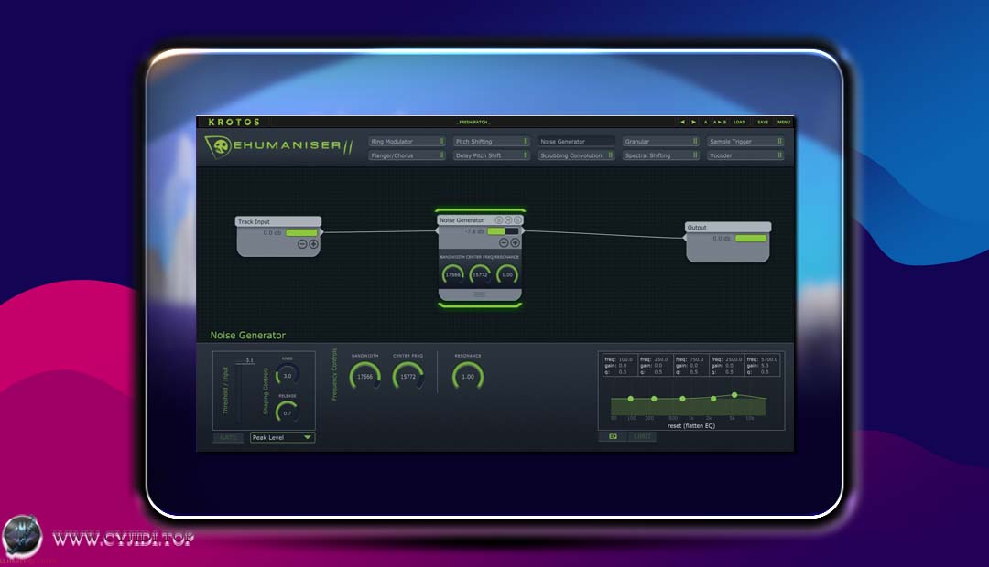Click the Knee knob showing 3.0
This screenshot has height=567, width=989.
287,376
